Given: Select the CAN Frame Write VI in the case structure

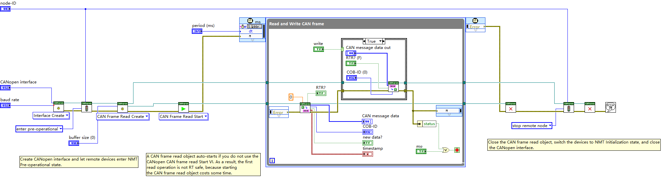Looking at the screenshot, I should point(393,87).
